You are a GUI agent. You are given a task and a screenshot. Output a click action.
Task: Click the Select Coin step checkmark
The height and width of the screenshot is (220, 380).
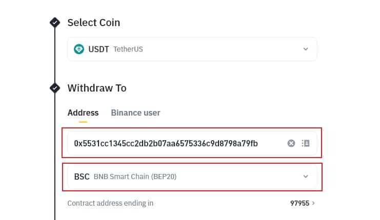[x=54, y=23]
